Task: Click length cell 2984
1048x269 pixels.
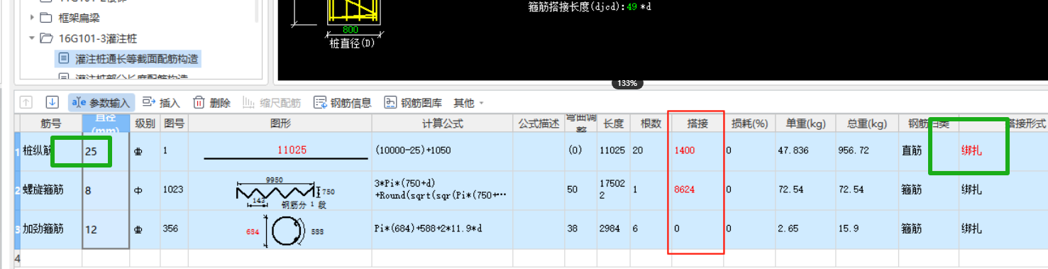Action: point(614,229)
